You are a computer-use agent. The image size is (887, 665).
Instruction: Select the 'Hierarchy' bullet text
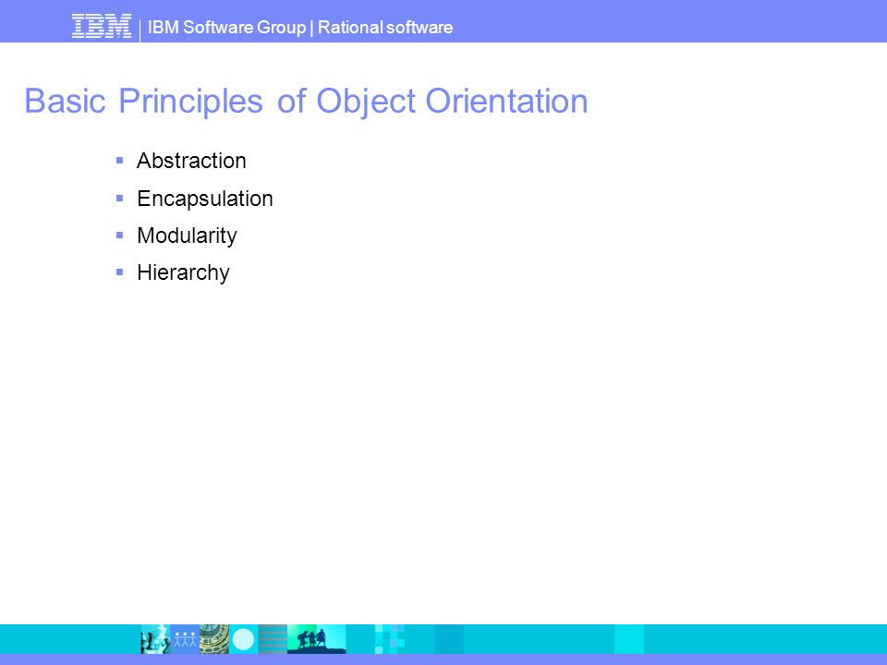183,272
